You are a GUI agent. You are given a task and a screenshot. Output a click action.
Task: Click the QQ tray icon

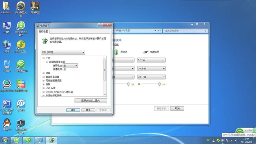click(x=213, y=140)
